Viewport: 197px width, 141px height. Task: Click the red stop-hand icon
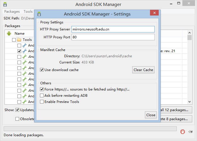(x=183, y=131)
